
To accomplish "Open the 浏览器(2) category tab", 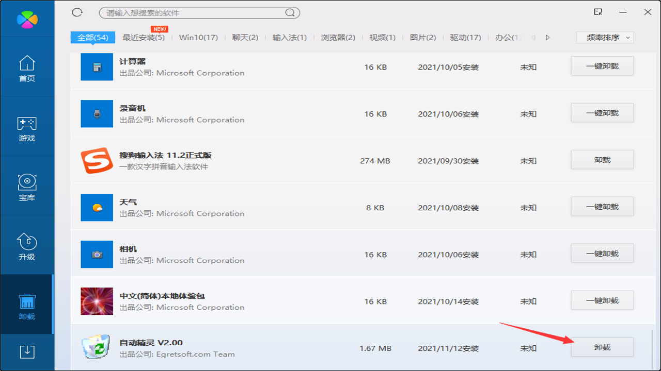I will 338,38.
